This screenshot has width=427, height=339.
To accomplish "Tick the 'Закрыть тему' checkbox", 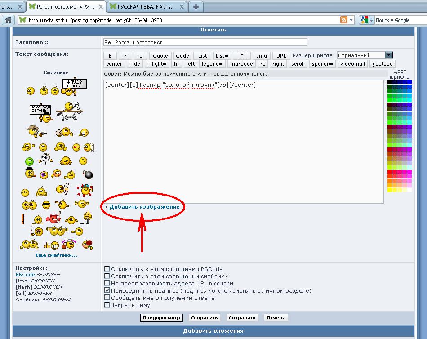I will pyautogui.click(x=107, y=305).
